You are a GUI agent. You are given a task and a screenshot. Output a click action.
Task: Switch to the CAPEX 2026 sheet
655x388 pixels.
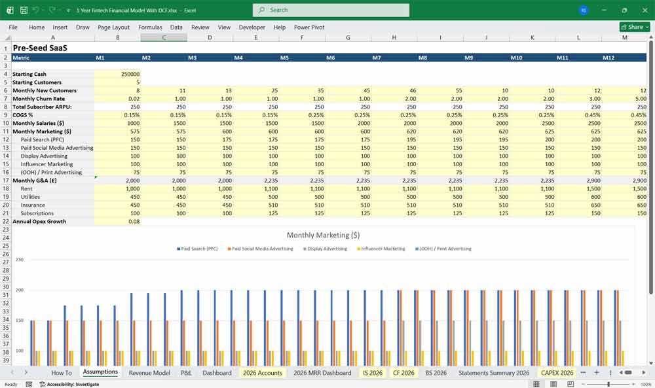point(557,373)
